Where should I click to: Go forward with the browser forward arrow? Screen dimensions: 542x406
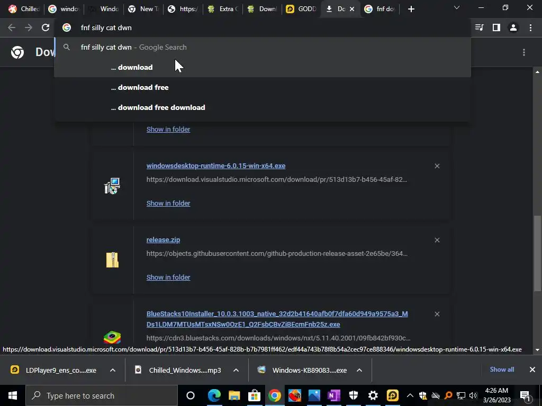(x=29, y=27)
